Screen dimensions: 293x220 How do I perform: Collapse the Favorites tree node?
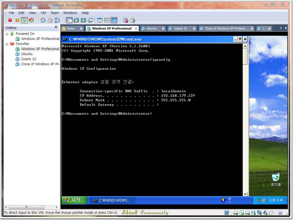tap(7, 44)
